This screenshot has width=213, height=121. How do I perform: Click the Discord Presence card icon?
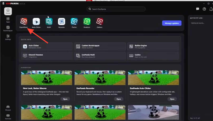[x=25, y=56]
